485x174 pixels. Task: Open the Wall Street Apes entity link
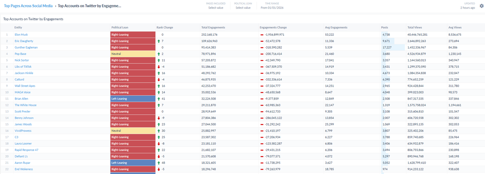(x=24, y=86)
